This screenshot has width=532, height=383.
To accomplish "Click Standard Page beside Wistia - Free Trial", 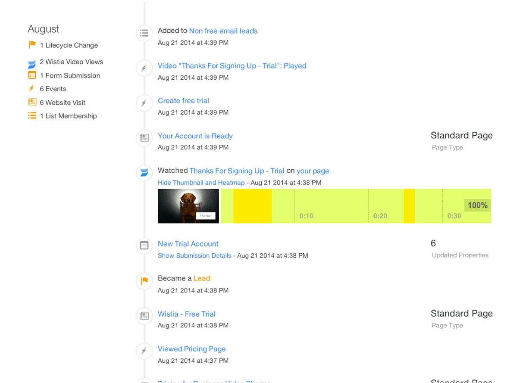I will (461, 314).
